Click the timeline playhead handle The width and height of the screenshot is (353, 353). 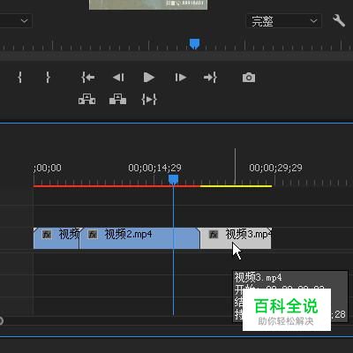coord(173,179)
